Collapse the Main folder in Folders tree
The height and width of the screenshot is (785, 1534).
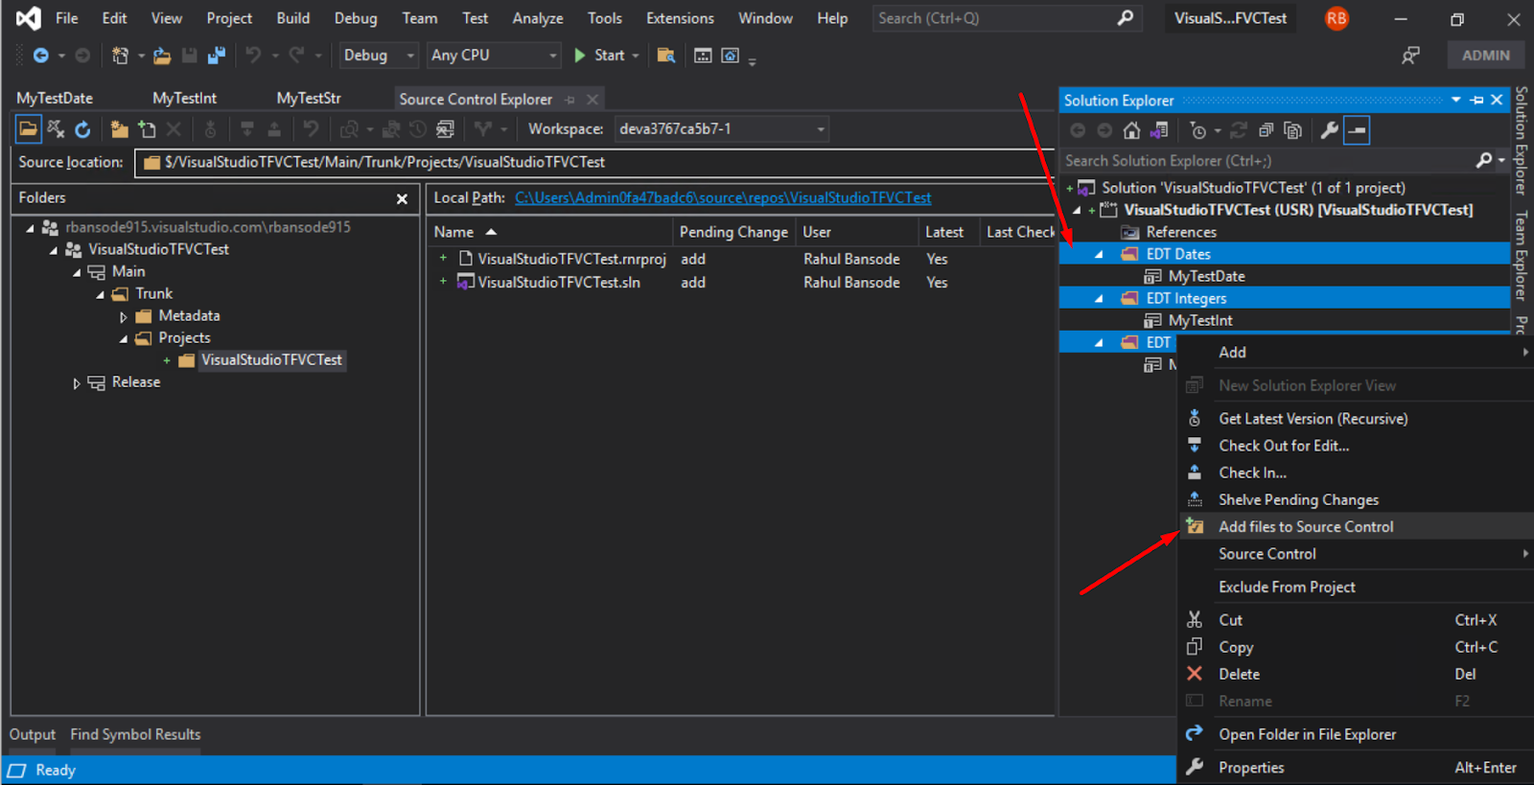(77, 272)
